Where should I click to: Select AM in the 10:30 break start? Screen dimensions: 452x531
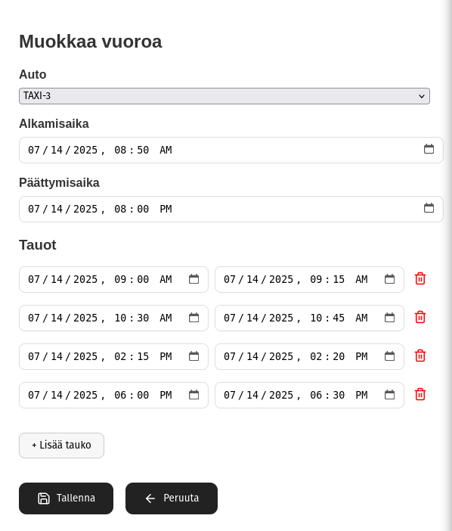point(166,318)
